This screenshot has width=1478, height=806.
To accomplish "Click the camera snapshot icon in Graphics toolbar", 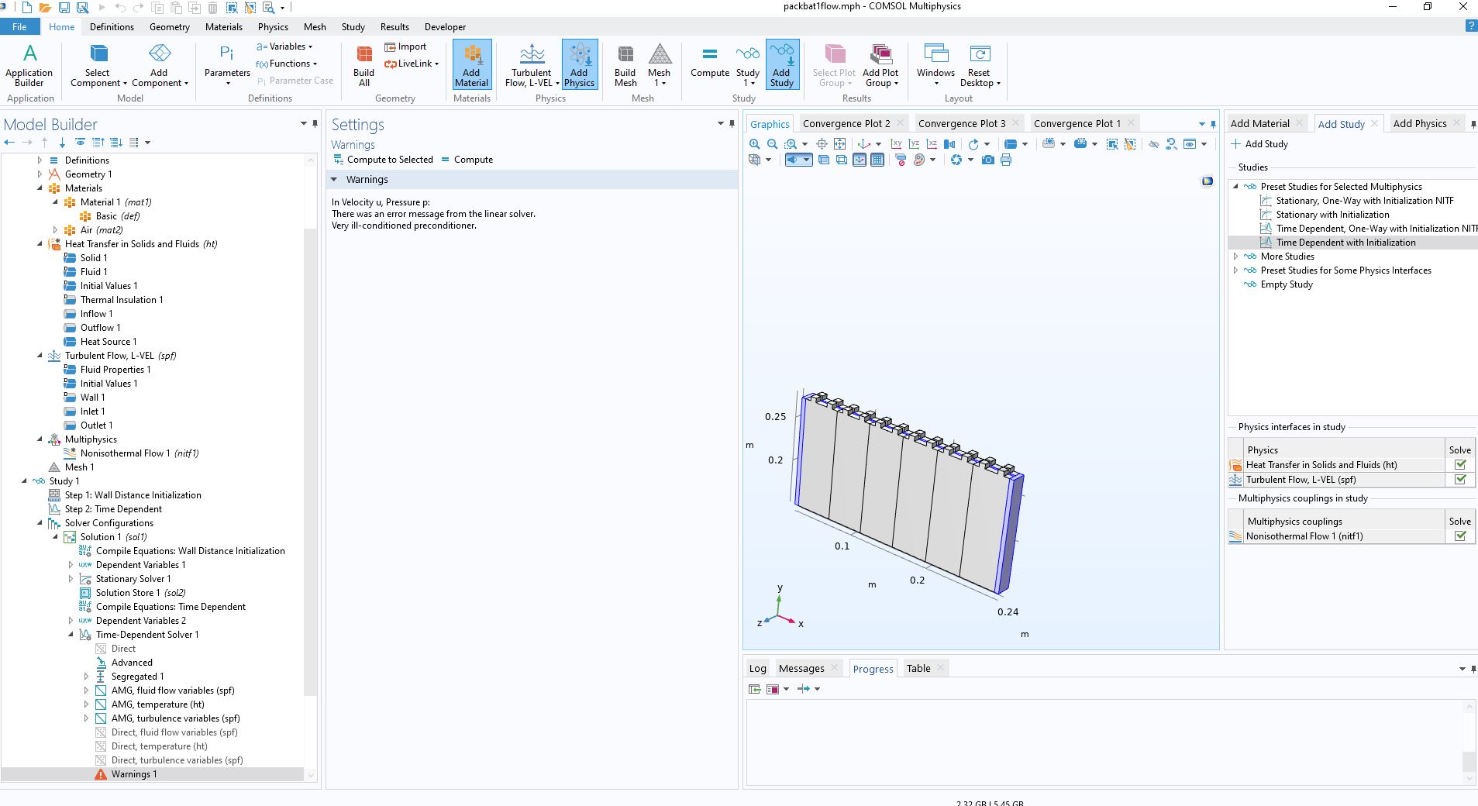I will click(987, 160).
